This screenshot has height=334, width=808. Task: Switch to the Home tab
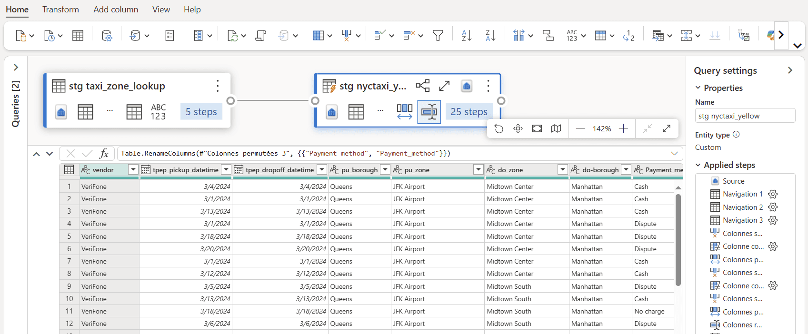[17, 10]
